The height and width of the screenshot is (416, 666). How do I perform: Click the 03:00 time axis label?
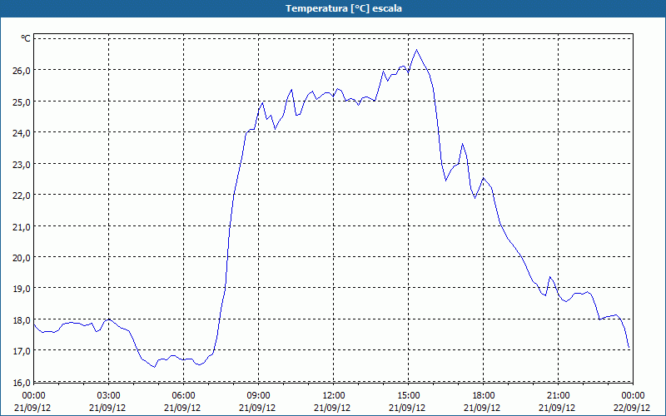109,396
